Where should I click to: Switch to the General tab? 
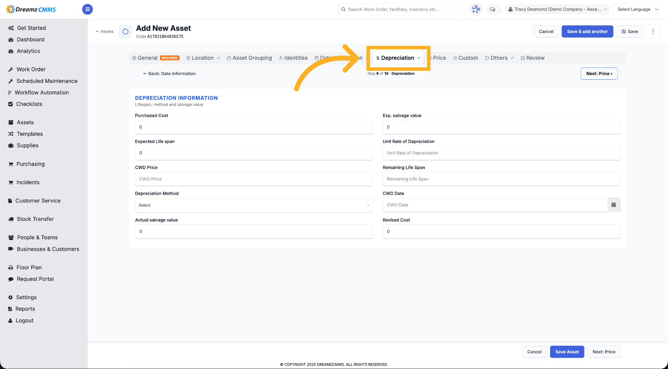tap(156, 58)
